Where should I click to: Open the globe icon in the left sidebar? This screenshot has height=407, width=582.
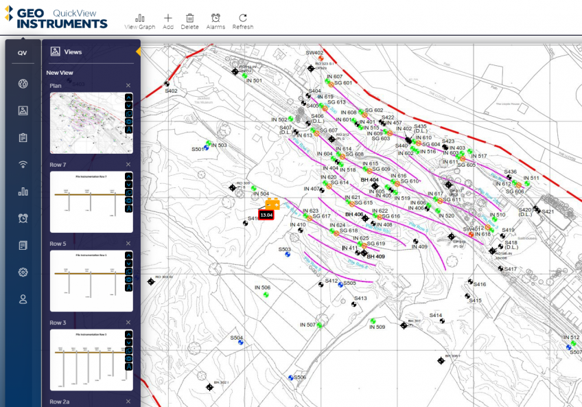point(23,83)
